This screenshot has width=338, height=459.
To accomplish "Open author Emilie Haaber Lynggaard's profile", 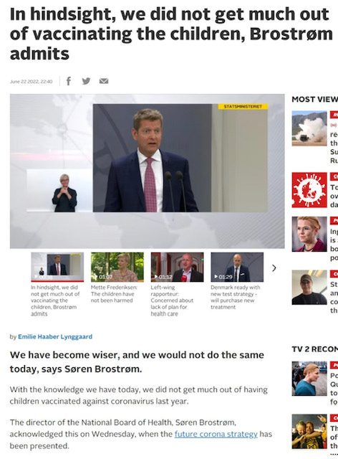I will click(x=55, y=336).
